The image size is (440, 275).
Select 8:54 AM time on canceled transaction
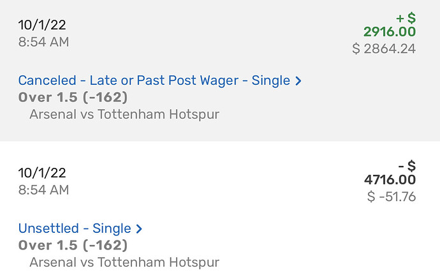(x=43, y=42)
